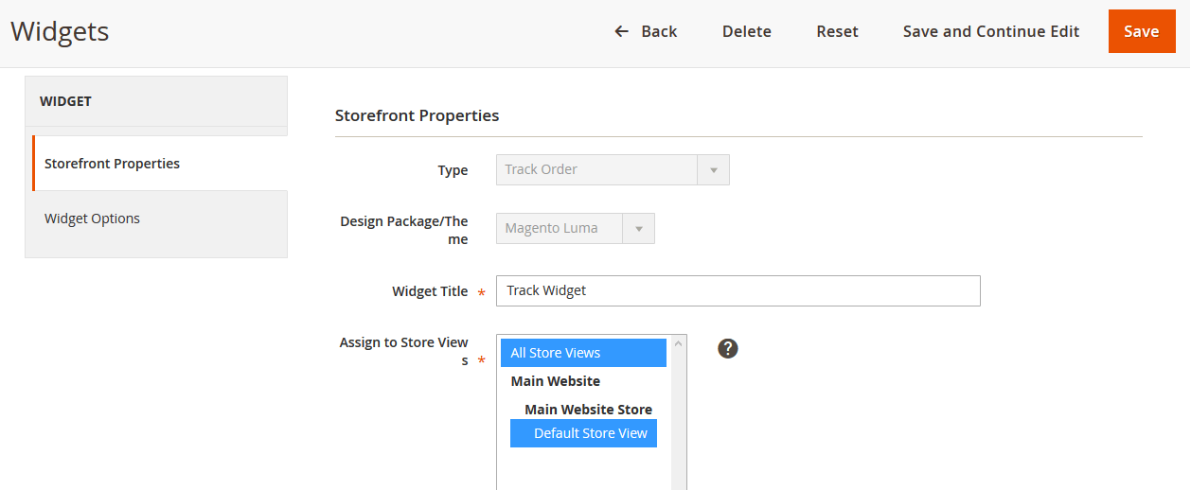
Task: Click the Type dropdown arrow
Action: click(x=713, y=170)
